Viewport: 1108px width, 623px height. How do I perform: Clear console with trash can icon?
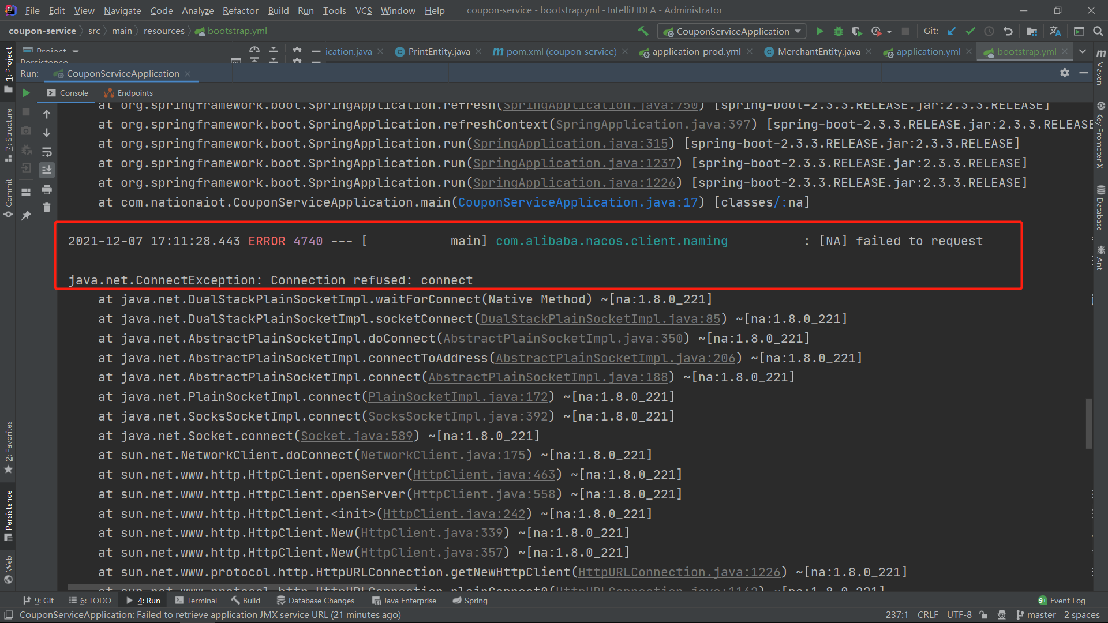coord(47,208)
